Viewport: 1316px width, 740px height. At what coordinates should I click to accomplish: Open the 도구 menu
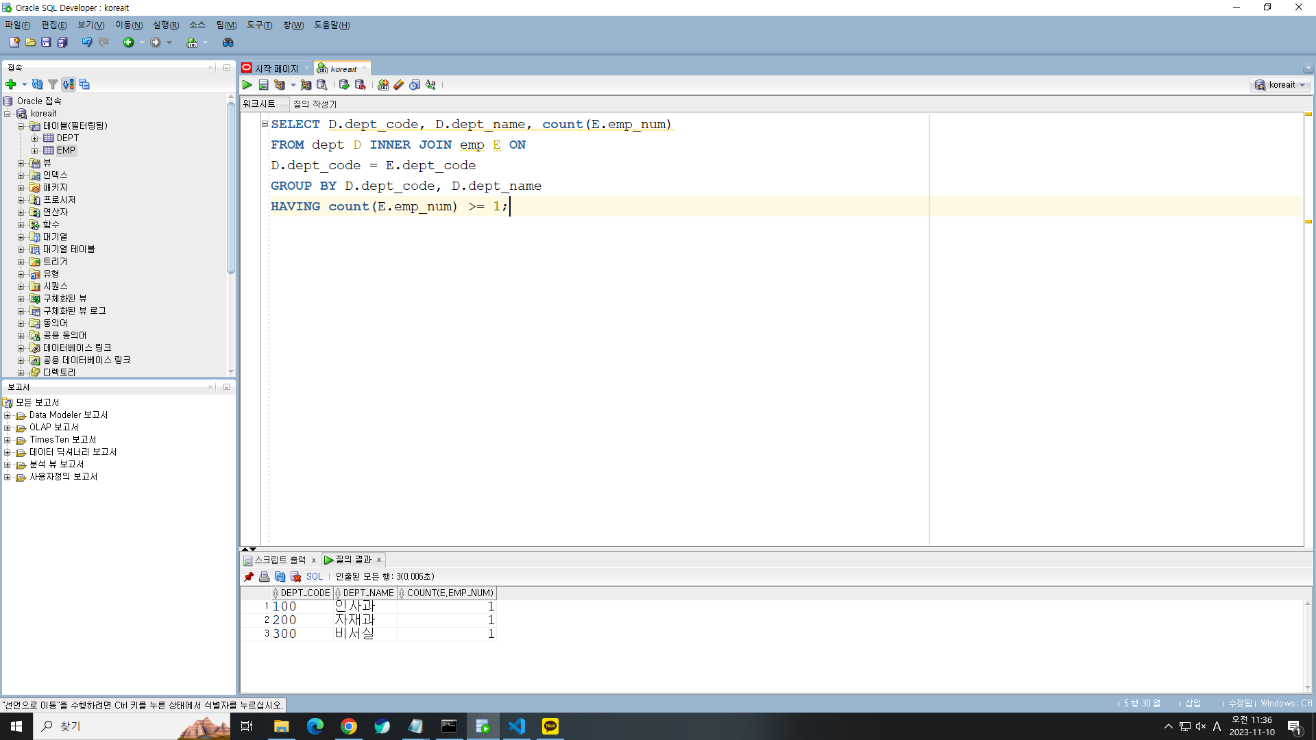(259, 25)
